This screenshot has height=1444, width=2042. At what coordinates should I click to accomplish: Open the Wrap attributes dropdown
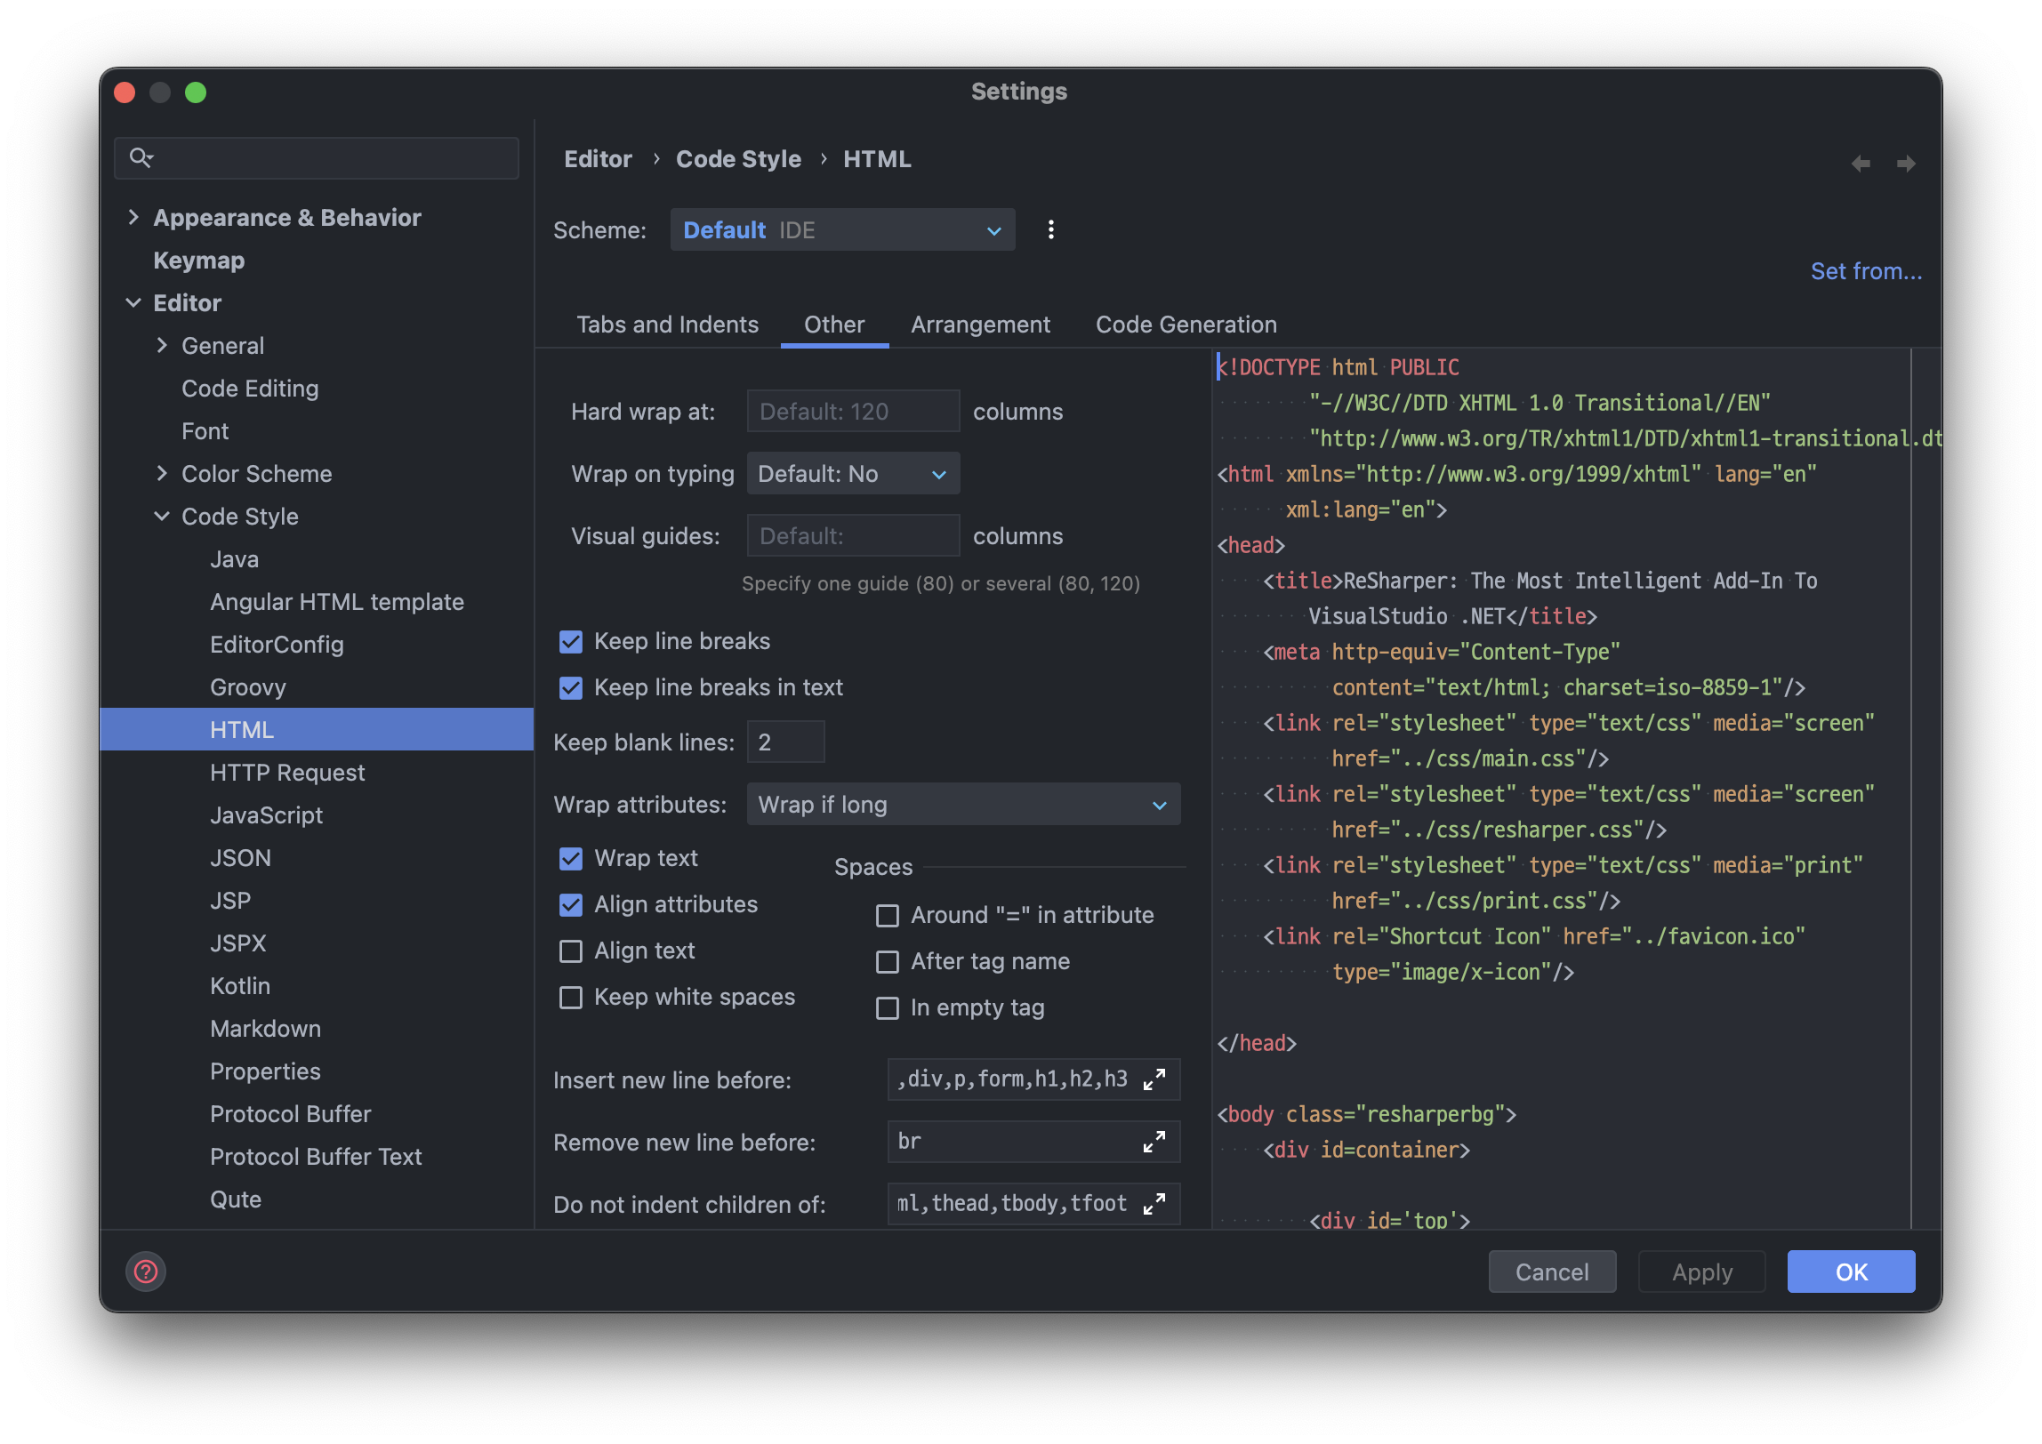point(963,804)
